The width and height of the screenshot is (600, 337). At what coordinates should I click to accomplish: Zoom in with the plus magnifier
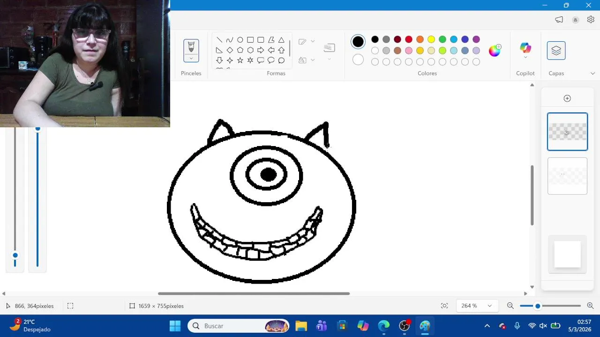tap(590, 306)
